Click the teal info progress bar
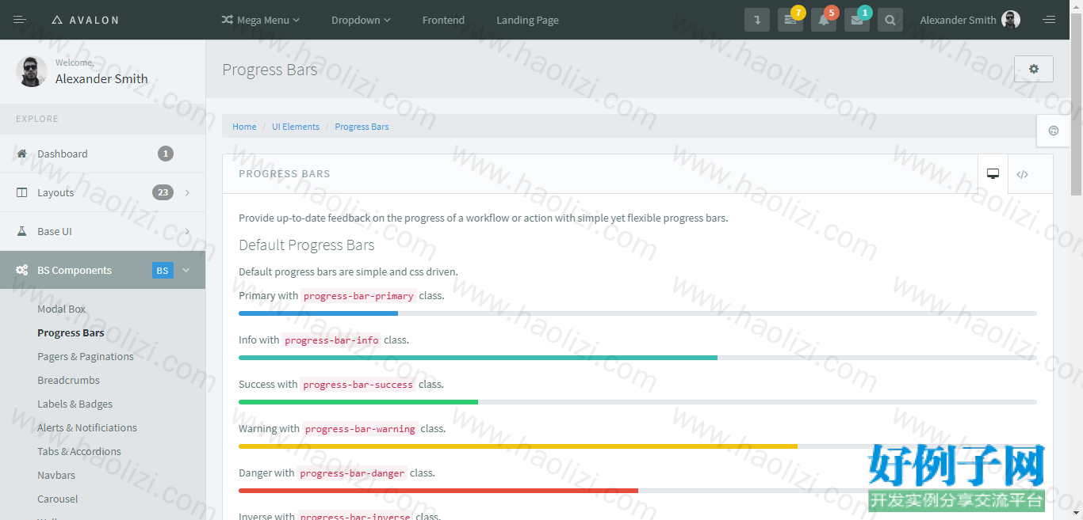 click(x=478, y=358)
